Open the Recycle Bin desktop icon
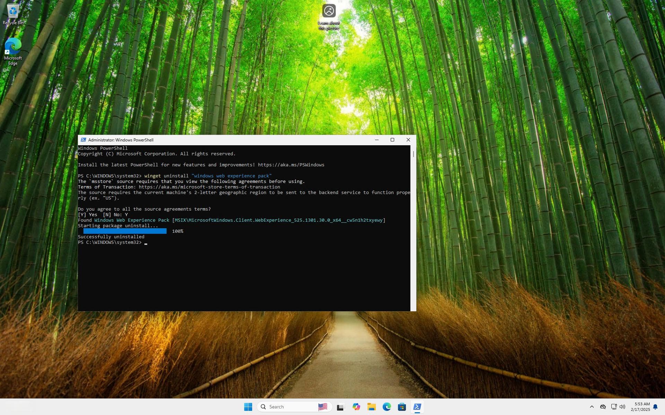The height and width of the screenshot is (415, 665). click(x=13, y=14)
